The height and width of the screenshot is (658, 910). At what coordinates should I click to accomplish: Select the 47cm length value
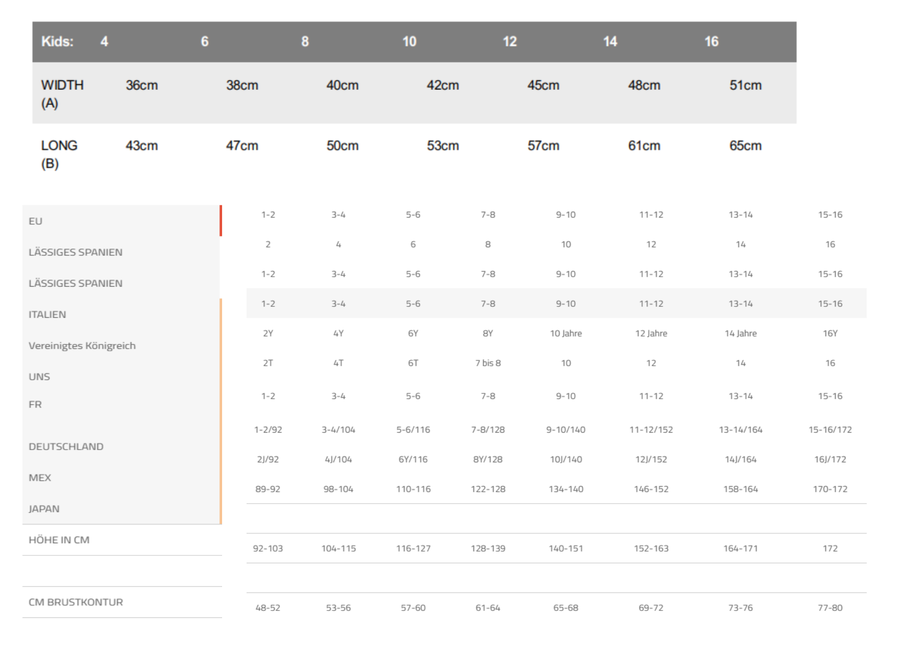(x=242, y=145)
